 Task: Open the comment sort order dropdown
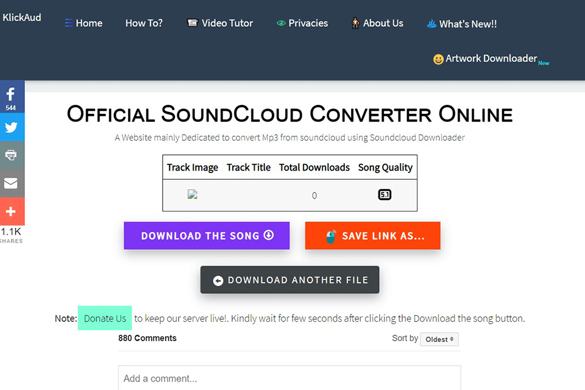pyautogui.click(x=439, y=339)
